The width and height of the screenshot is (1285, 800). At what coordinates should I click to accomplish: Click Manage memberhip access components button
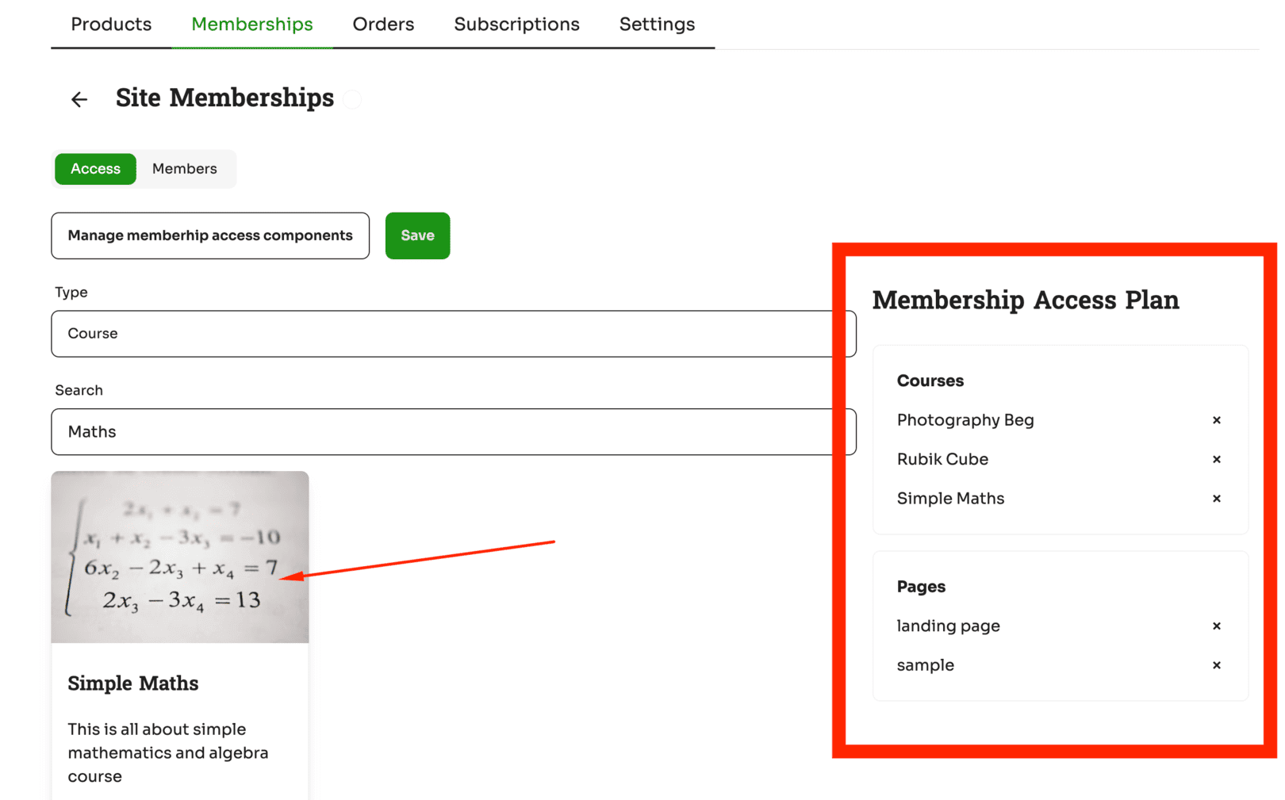click(210, 235)
